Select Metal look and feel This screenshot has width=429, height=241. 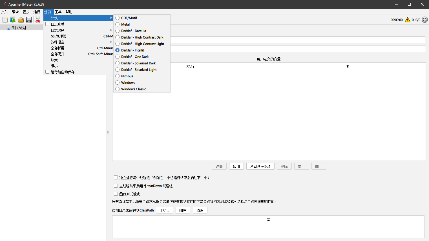142,24
